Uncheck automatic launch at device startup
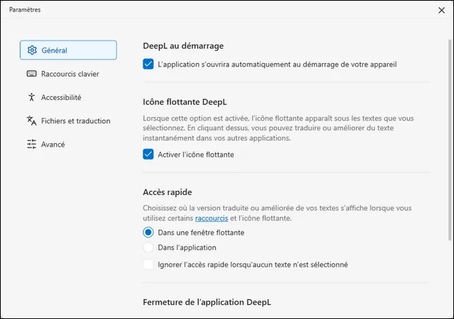The width and height of the screenshot is (454, 319). point(148,64)
